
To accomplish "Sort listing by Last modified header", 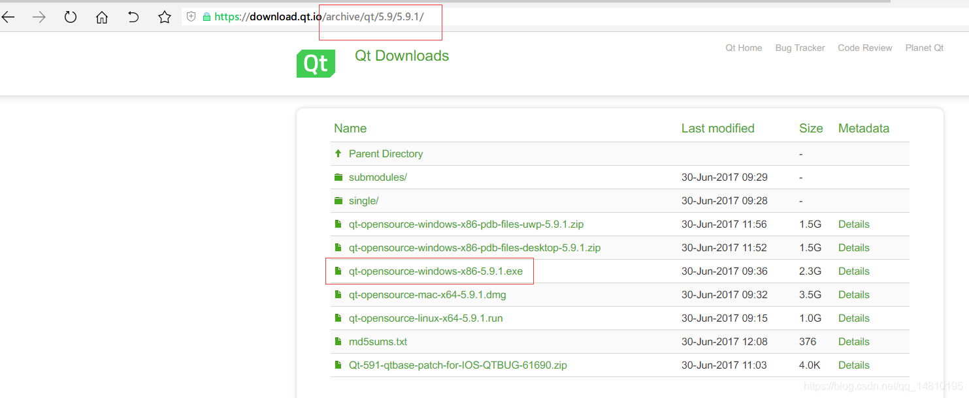I will pyautogui.click(x=717, y=129).
